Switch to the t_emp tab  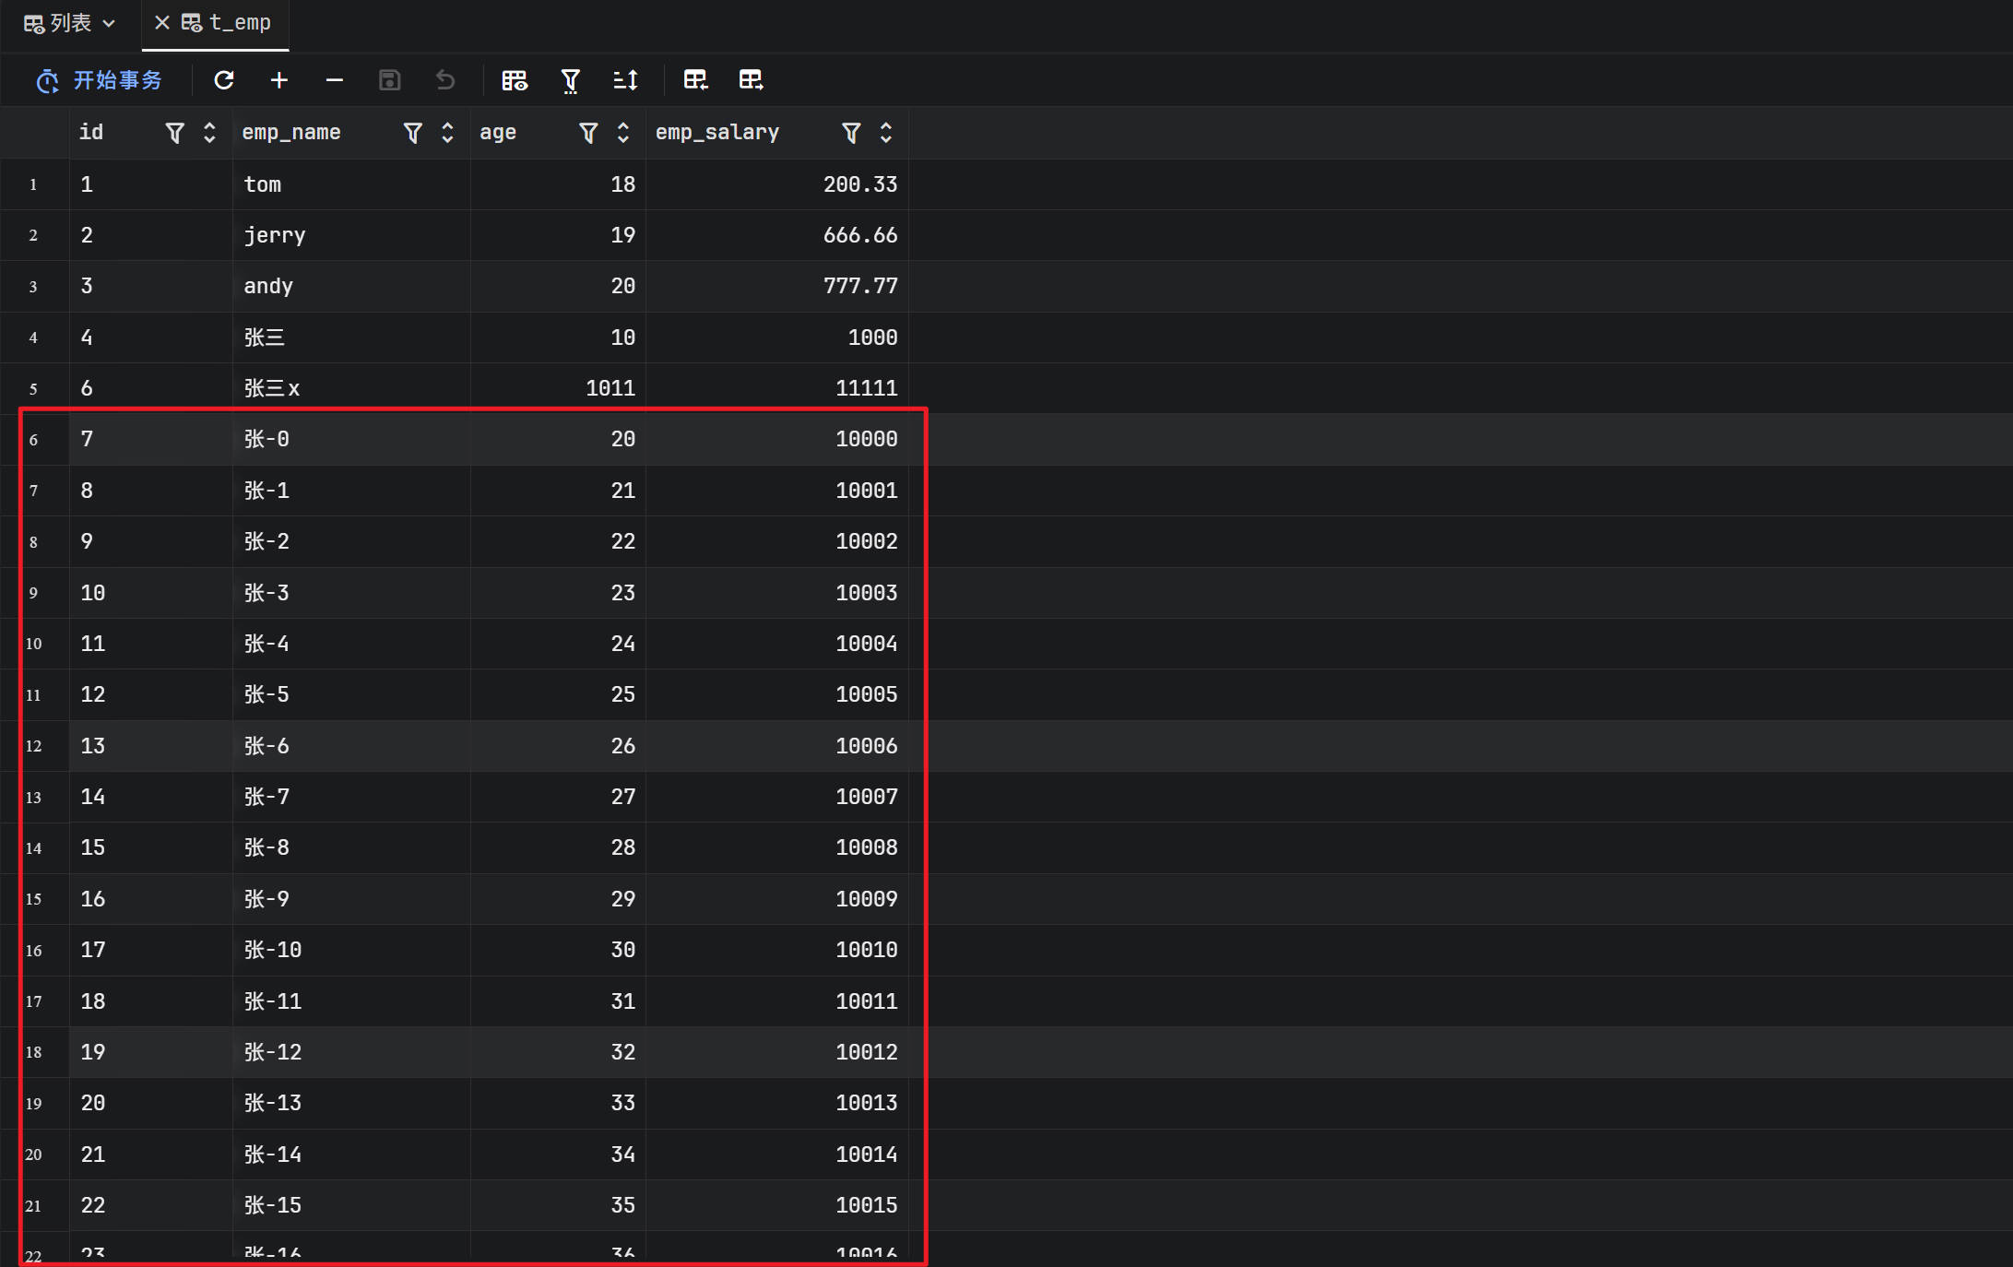238,22
